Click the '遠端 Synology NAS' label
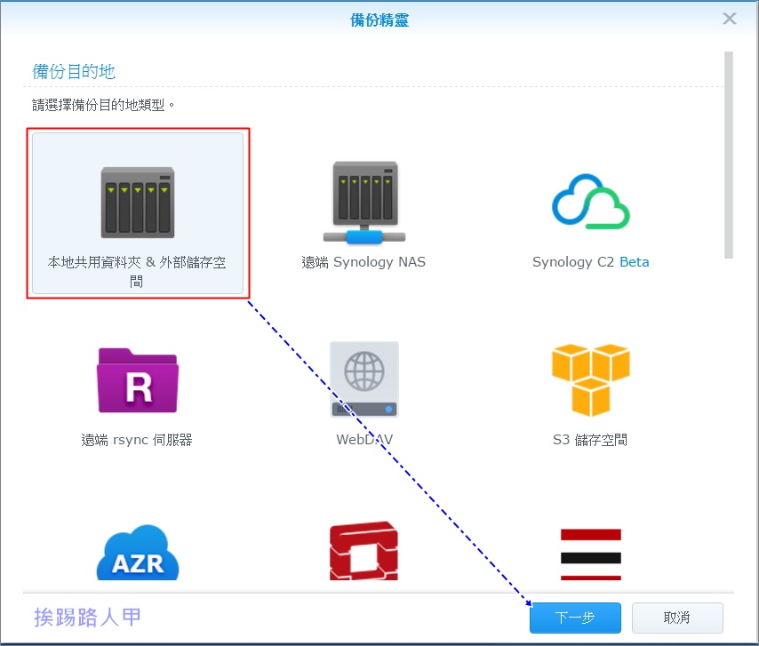 [x=364, y=262]
